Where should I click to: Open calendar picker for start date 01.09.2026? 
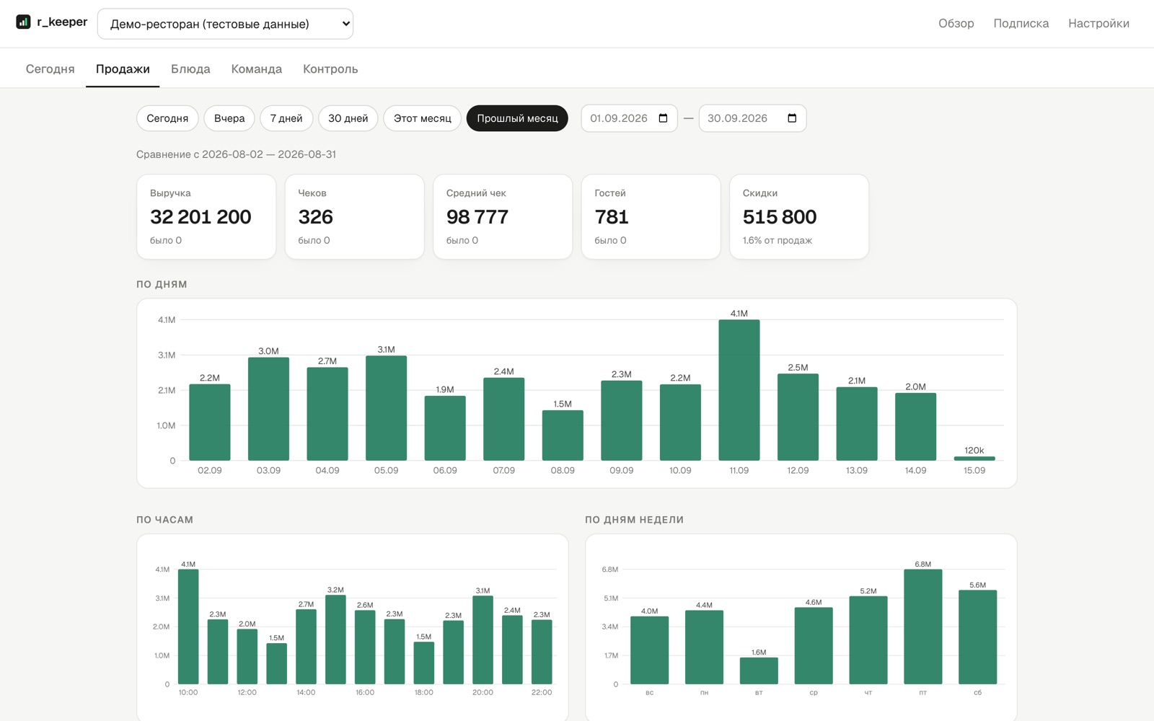click(664, 118)
